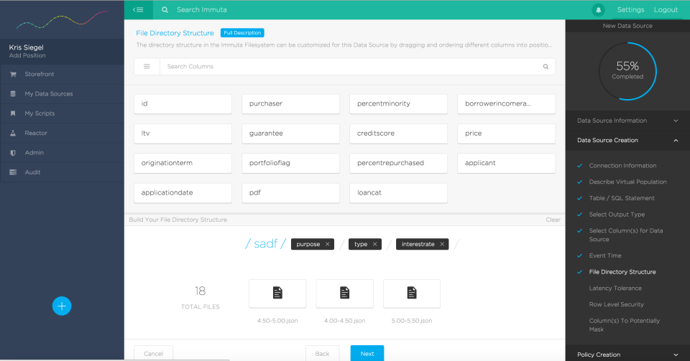Clear the file directory structure
The height and width of the screenshot is (361, 690).
click(x=553, y=220)
